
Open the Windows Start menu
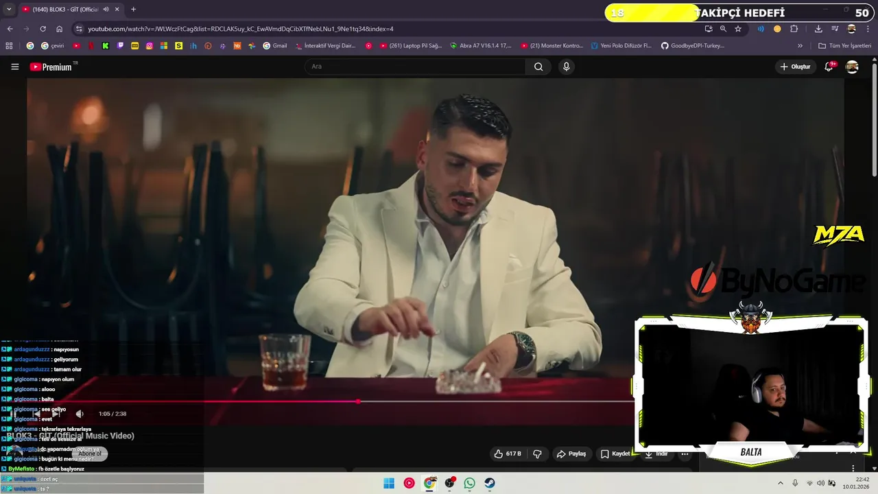click(389, 483)
